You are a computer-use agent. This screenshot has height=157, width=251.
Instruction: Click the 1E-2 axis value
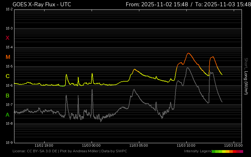9,9
